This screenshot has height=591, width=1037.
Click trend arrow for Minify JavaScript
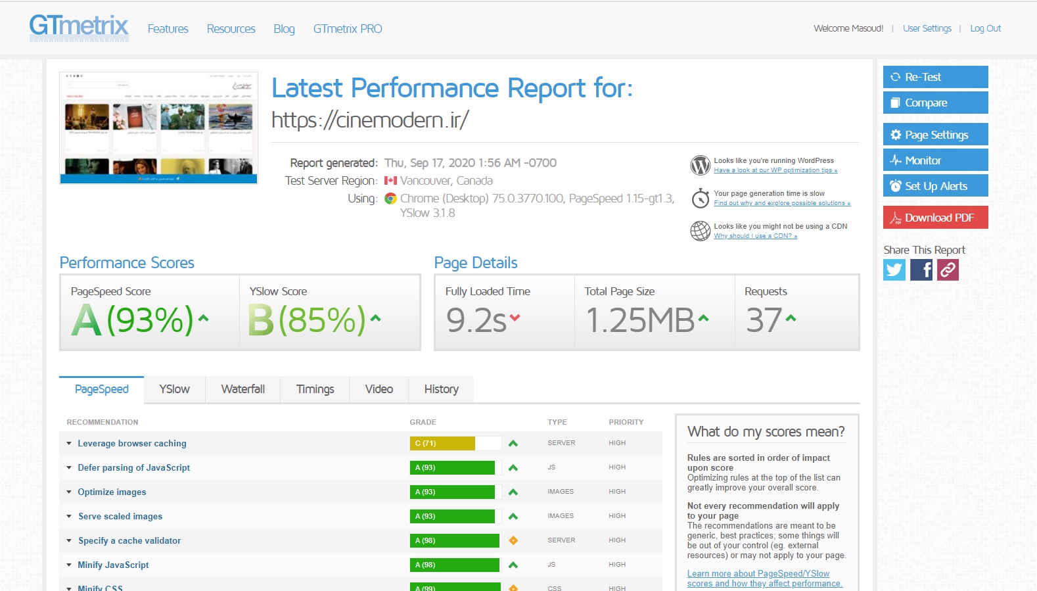pyautogui.click(x=513, y=565)
